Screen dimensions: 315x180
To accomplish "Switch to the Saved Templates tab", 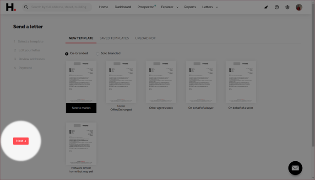I will coord(114,38).
